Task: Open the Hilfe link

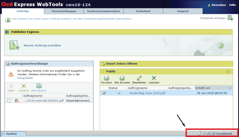Action: coord(233,5)
